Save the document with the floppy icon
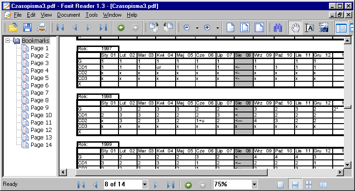This screenshot has width=355, height=191. [27, 27]
